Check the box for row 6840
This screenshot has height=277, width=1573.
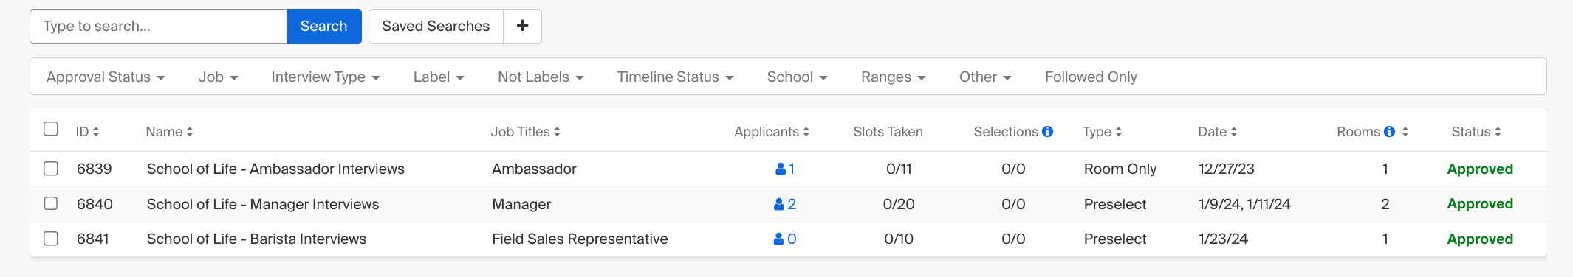click(x=51, y=203)
